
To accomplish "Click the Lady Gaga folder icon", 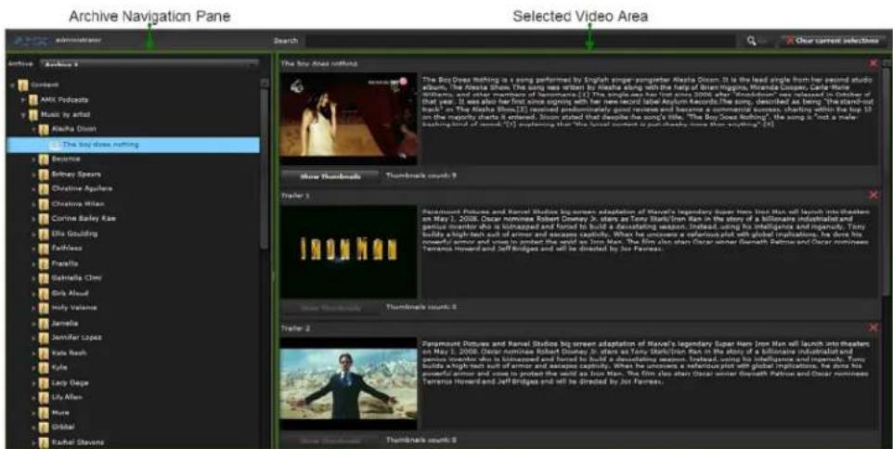I will click(x=43, y=383).
